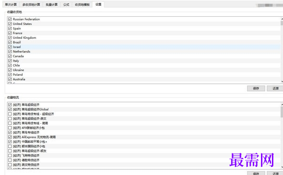The height and width of the screenshot is (175, 283).
Task: Click the logistics list scroll-up arrow
Action: (x=282, y=104)
